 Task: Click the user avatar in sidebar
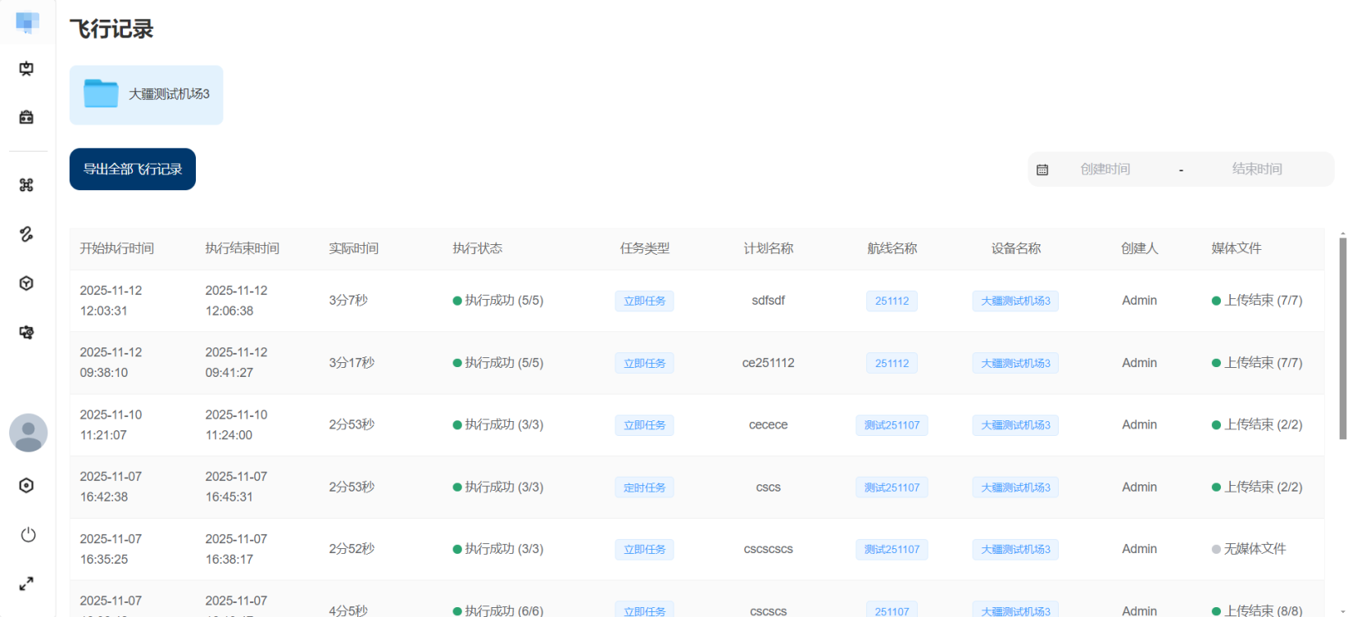(28, 433)
